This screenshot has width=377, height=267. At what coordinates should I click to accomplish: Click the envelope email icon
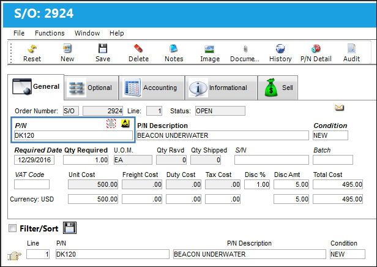click(x=339, y=108)
